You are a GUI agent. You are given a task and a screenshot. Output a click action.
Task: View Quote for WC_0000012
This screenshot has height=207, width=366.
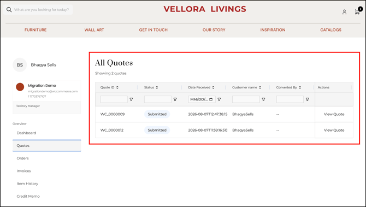[x=334, y=130]
